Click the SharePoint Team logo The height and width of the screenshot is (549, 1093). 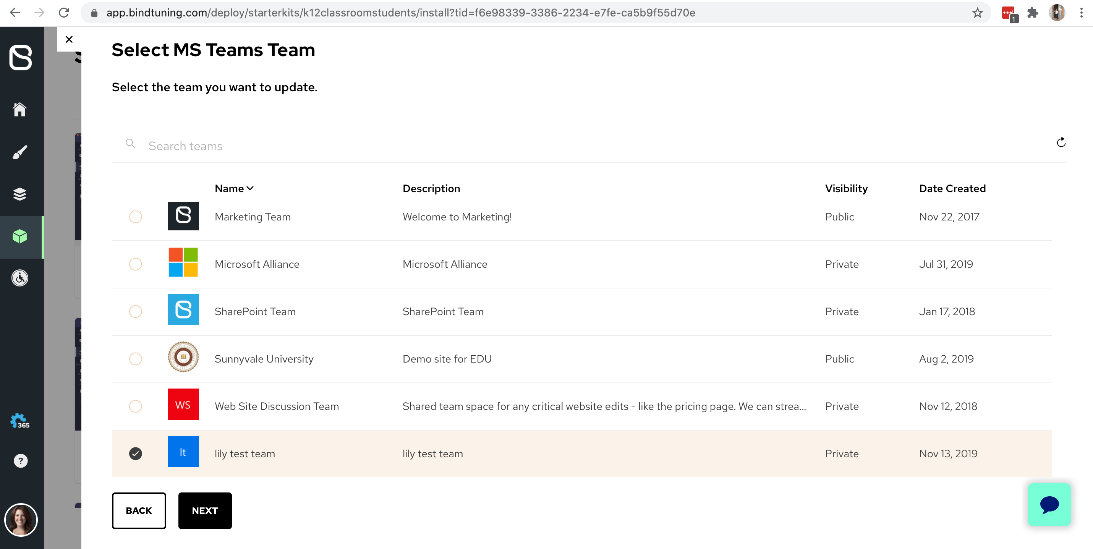pyautogui.click(x=183, y=310)
